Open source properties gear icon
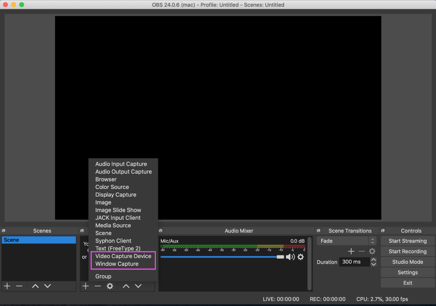 click(x=110, y=286)
